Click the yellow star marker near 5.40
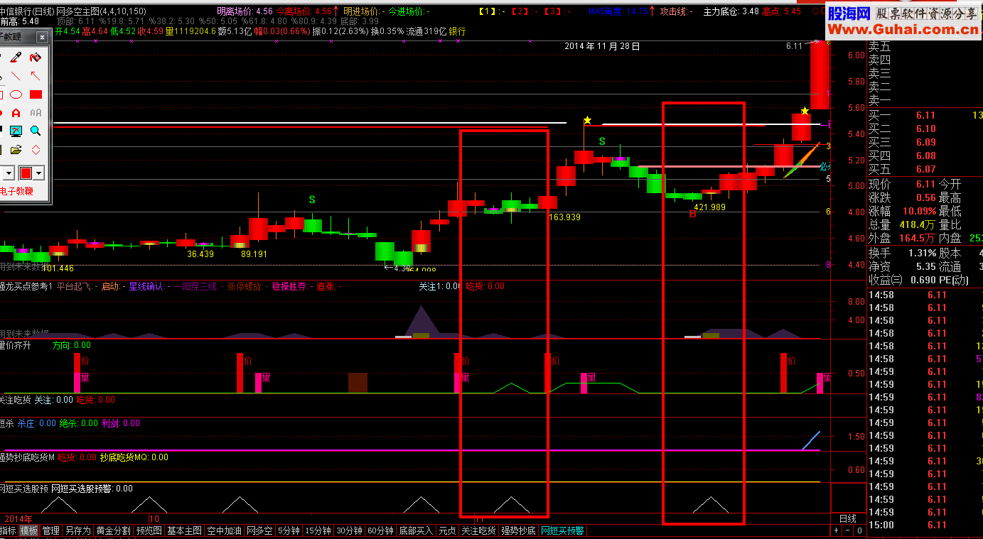Viewport: 983px width, 539px height. click(x=587, y=121)
